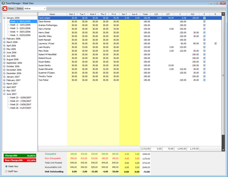
Task: Expand the February 2006 tree node
Action: [4, 39]
